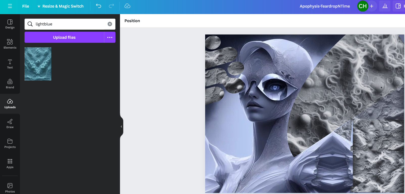Image resolution: width=405 pixels, height=194 pixels.
Task: Clear the lightblue search text
Action: 110,24
